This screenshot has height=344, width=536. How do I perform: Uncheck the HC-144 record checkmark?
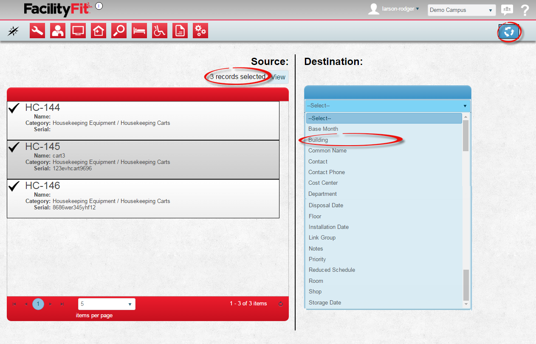coord(14,109)
